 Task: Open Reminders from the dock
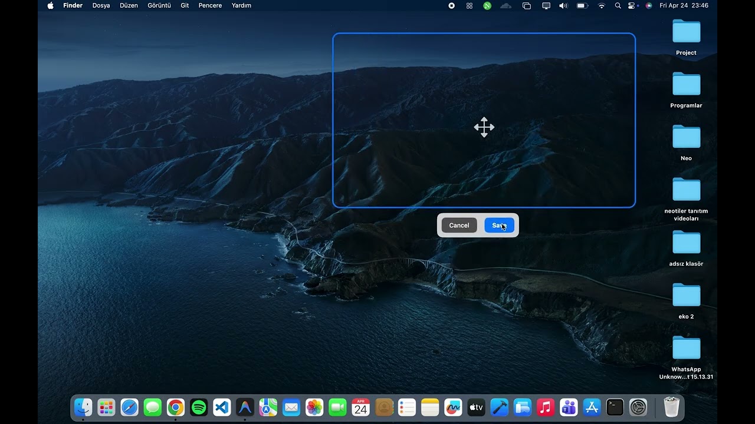pos(407,407)
